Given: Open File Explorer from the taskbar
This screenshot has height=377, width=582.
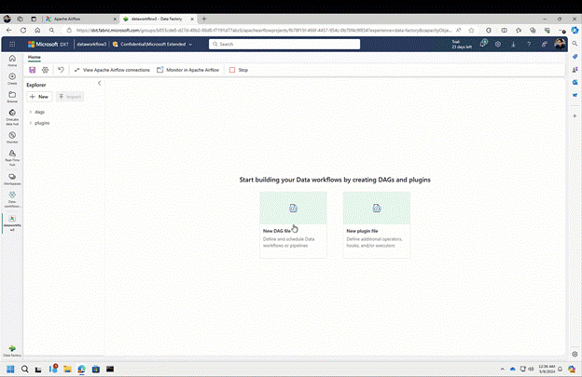Looking at the screenshot, I should tap(67, 369).
